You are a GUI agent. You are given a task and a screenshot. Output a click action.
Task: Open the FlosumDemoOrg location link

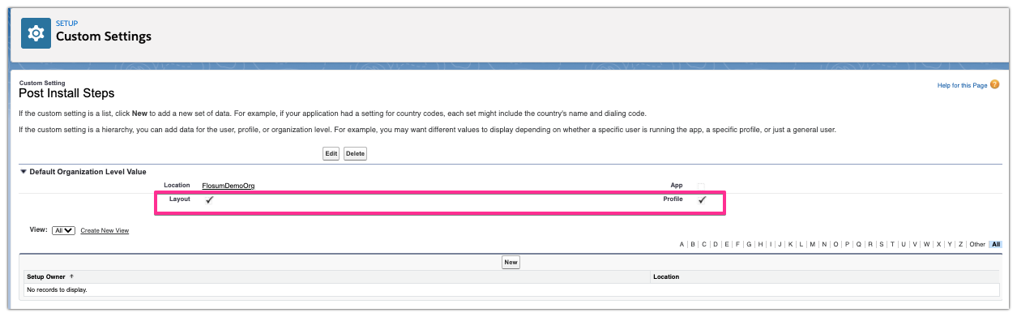229,186
